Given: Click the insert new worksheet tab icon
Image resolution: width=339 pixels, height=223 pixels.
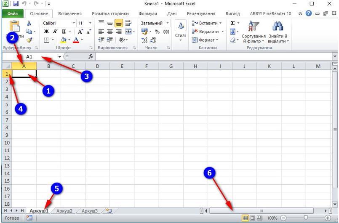Looking at the screenshot, I should (x=109, y=211).
